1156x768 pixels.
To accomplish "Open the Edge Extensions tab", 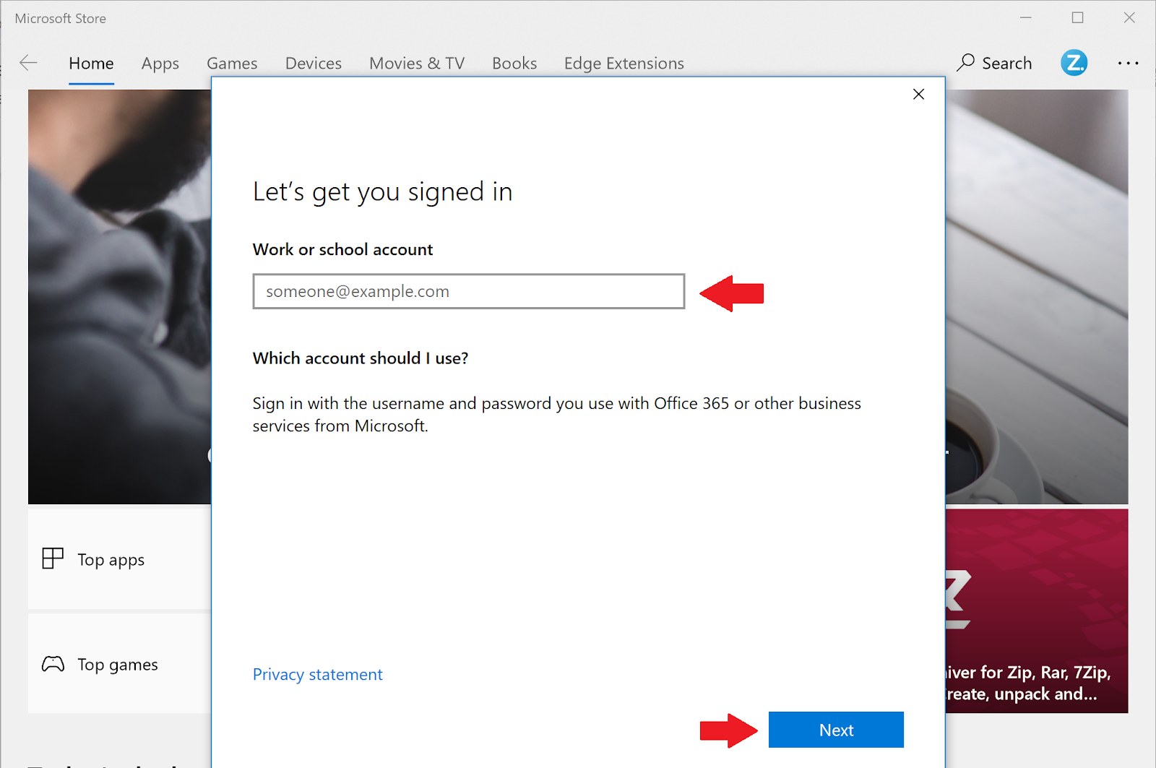I will 624,64.
